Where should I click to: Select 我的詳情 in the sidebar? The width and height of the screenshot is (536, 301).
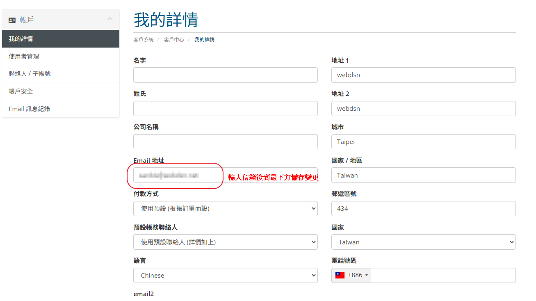pos(21,39)
